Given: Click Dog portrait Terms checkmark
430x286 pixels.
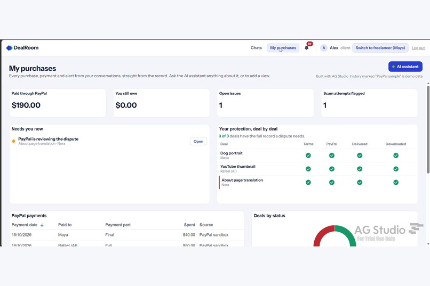Looking at the screenshot, I should click(x=308, y=156).
